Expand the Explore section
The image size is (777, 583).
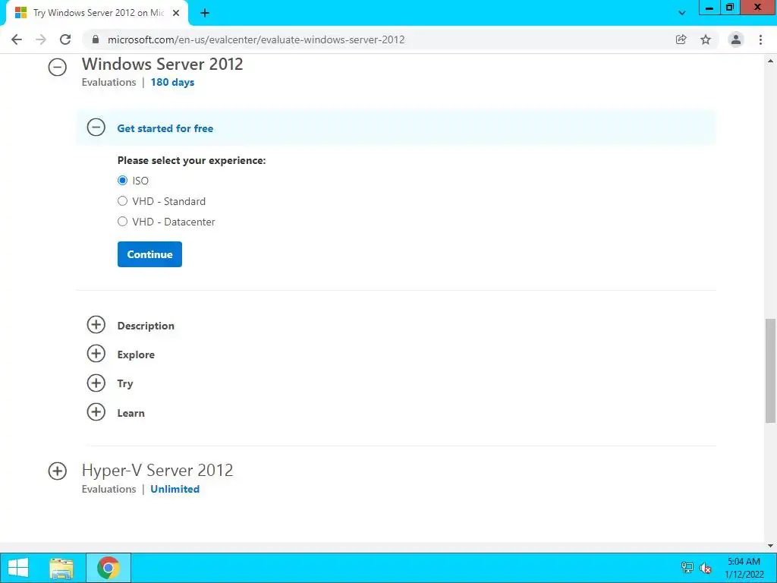tap(96, 354)
